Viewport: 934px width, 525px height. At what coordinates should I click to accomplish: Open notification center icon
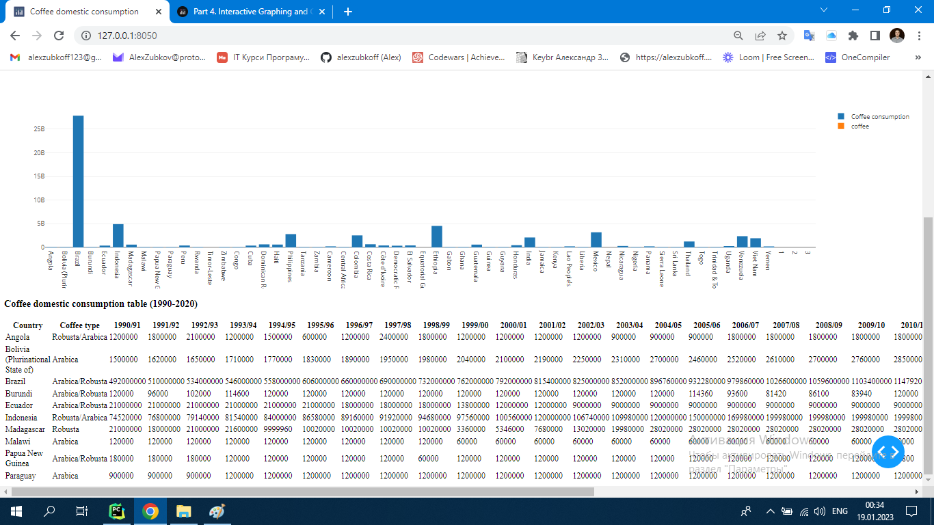pos(911,511)
